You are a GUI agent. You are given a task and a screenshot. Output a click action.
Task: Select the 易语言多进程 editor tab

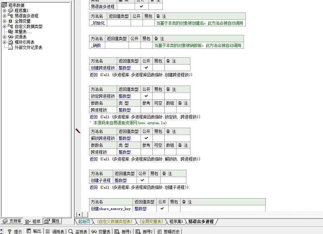[201, 221]
